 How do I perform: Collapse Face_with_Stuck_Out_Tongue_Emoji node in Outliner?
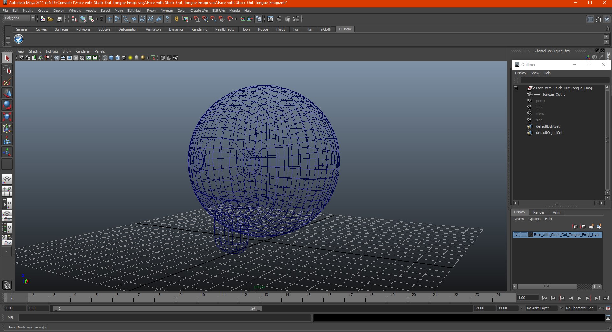515,88
